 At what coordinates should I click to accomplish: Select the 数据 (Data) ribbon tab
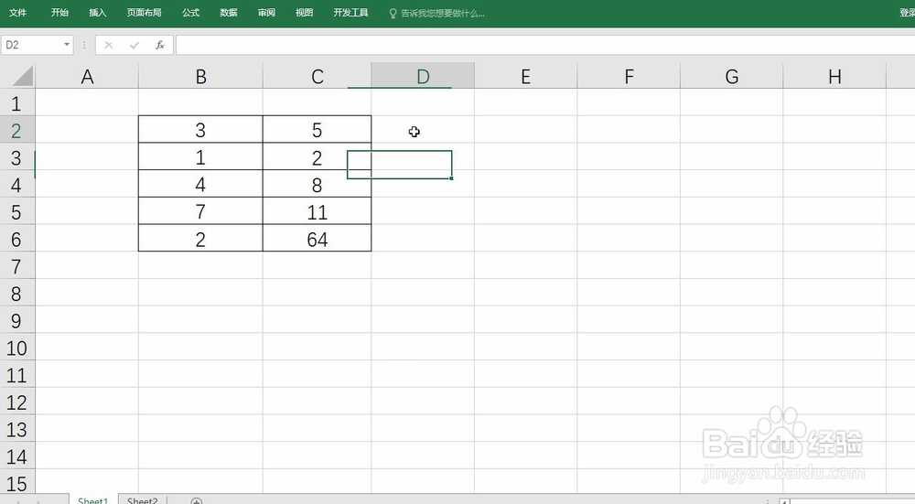click(x=229, y=14)
